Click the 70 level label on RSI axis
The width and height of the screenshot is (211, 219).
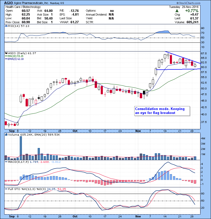(203, 33)
